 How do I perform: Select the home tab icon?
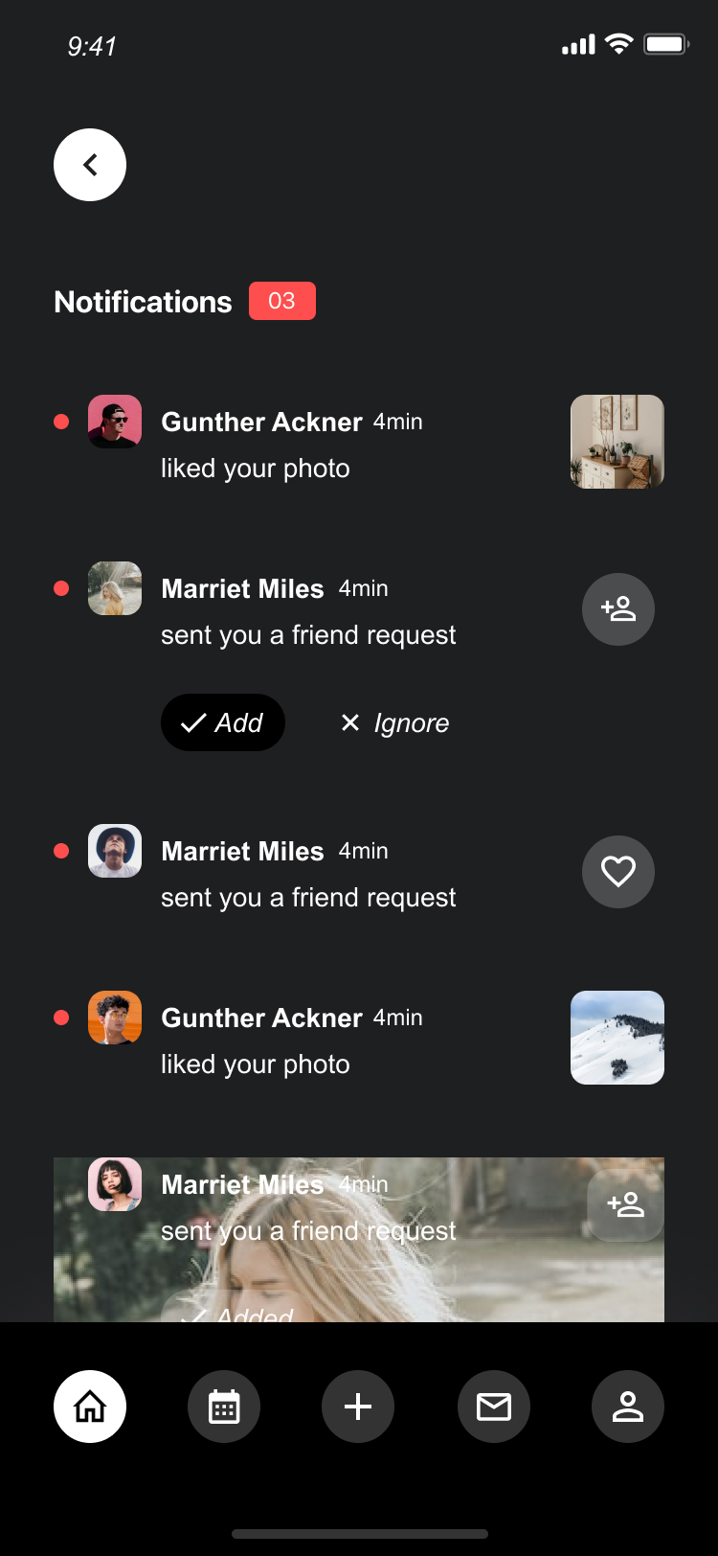(x=90, y=1407)
